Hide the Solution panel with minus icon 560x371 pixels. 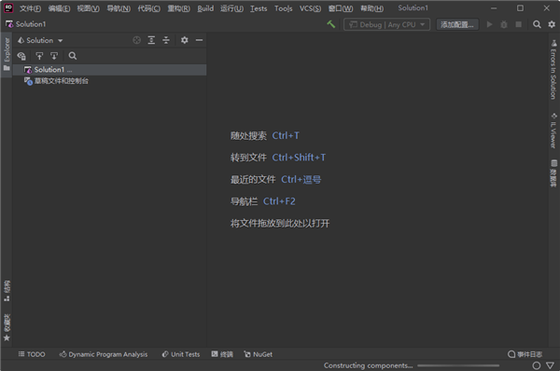[200, 40]
